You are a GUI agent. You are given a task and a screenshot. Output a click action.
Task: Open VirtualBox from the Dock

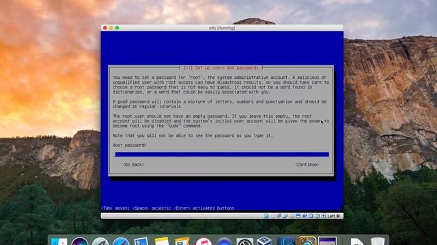point(264,241)
